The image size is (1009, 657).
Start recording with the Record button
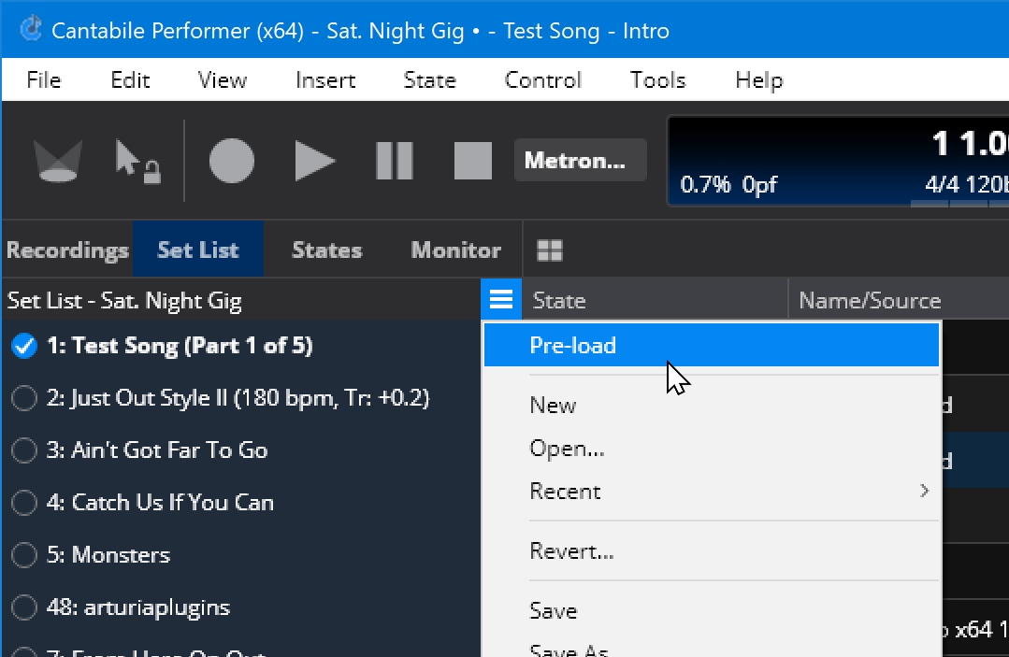(x=232, y=161)
